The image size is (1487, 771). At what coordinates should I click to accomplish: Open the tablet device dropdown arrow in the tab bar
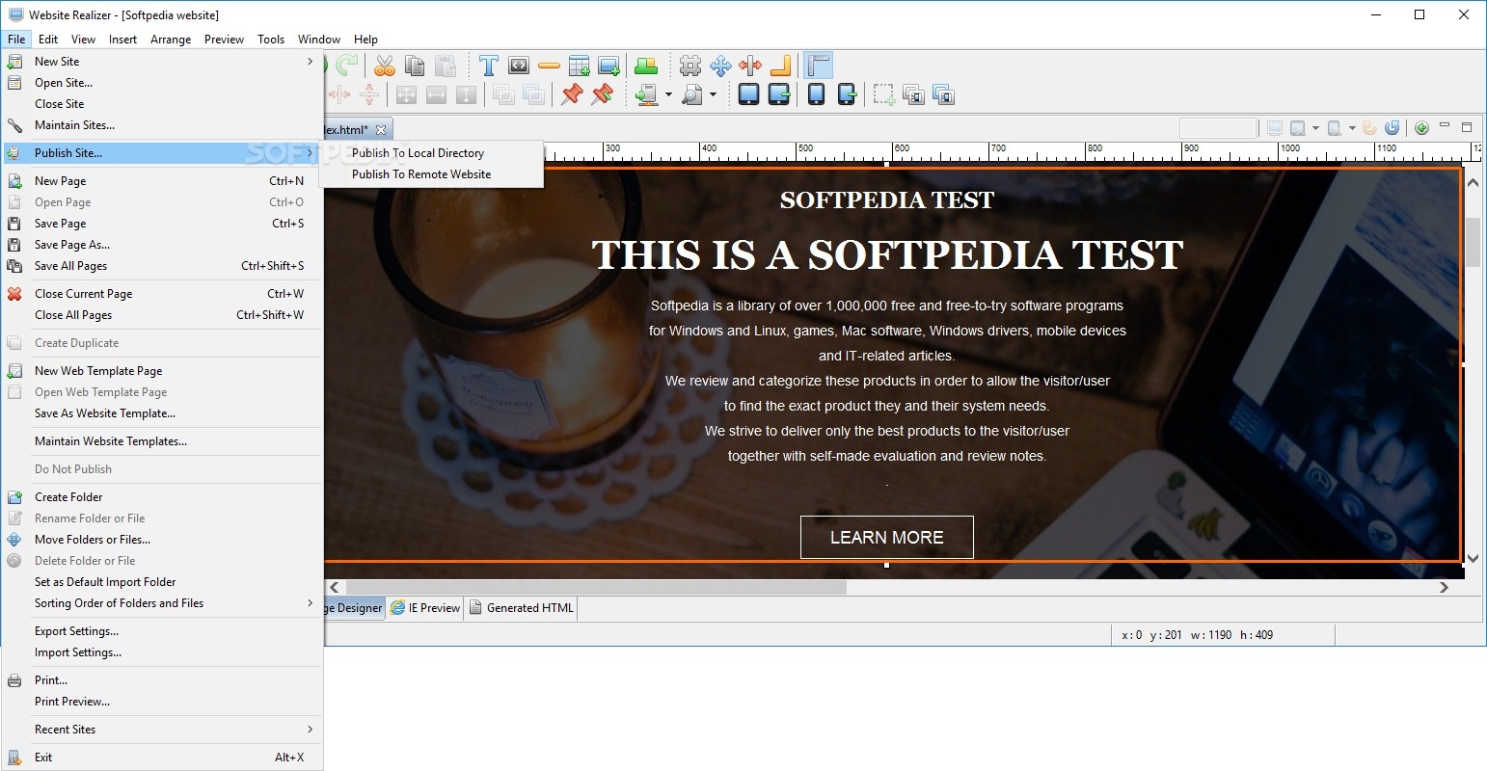pos(1315,128)
